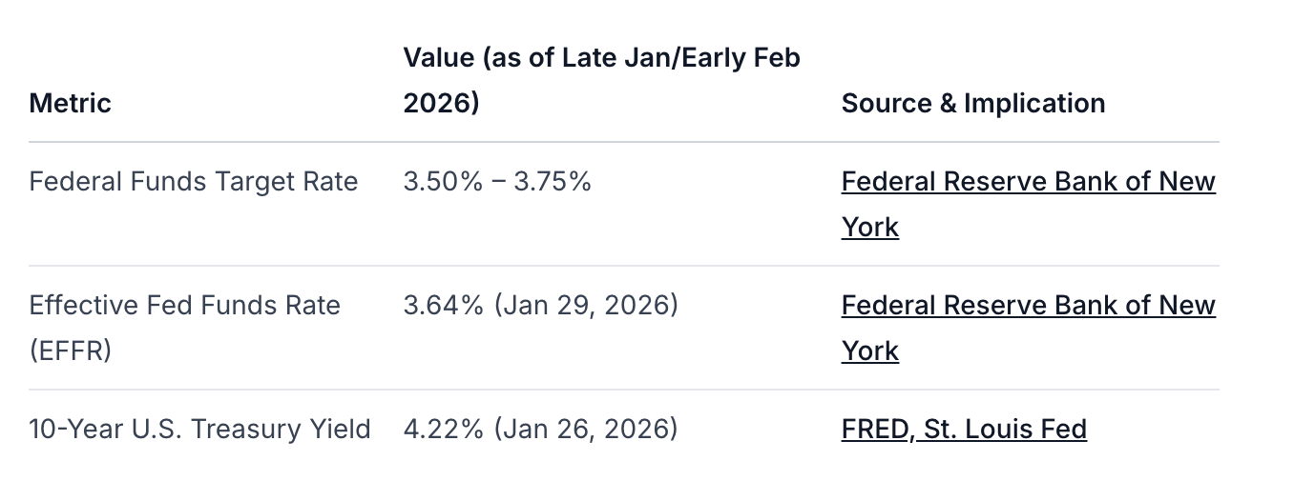Click 'York' in the EFFR source link
The image size is (1294, 501).
click(x=869, y=351)
